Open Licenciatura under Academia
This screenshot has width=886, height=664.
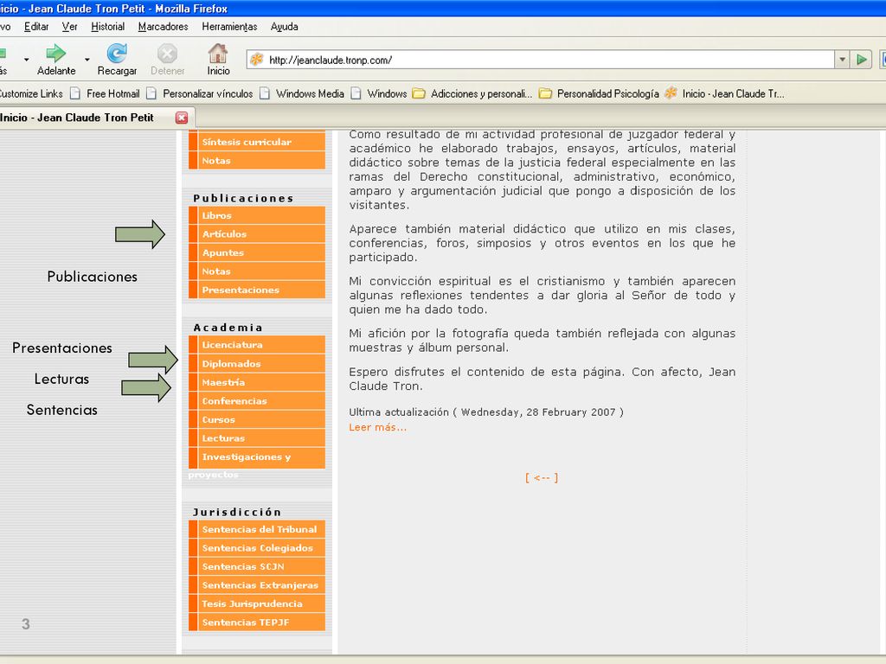point(257,344)
